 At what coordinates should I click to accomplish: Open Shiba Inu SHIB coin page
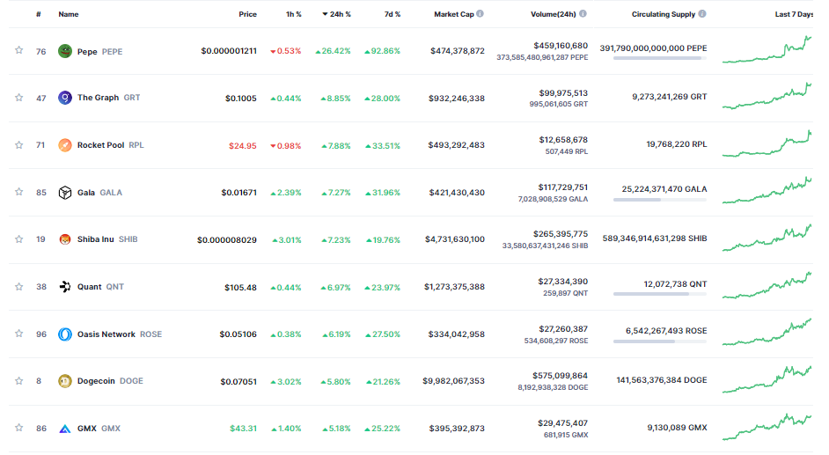pyautogui.click(x=107, y=239)
